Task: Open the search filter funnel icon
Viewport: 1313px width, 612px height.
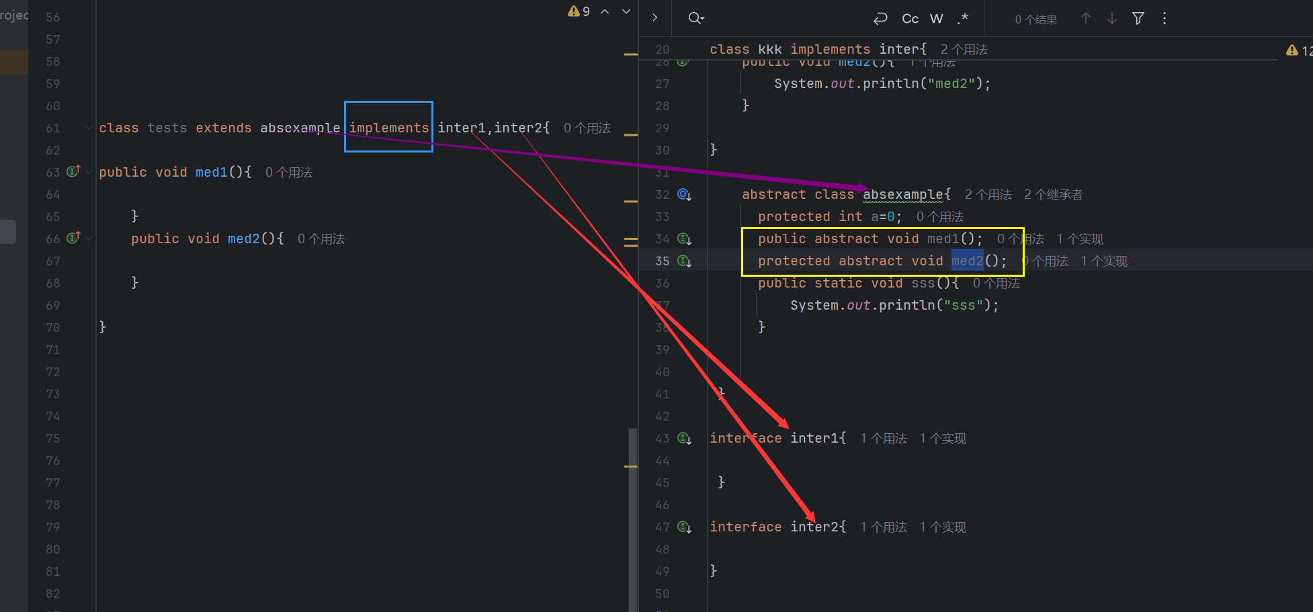Action: 1138,19
